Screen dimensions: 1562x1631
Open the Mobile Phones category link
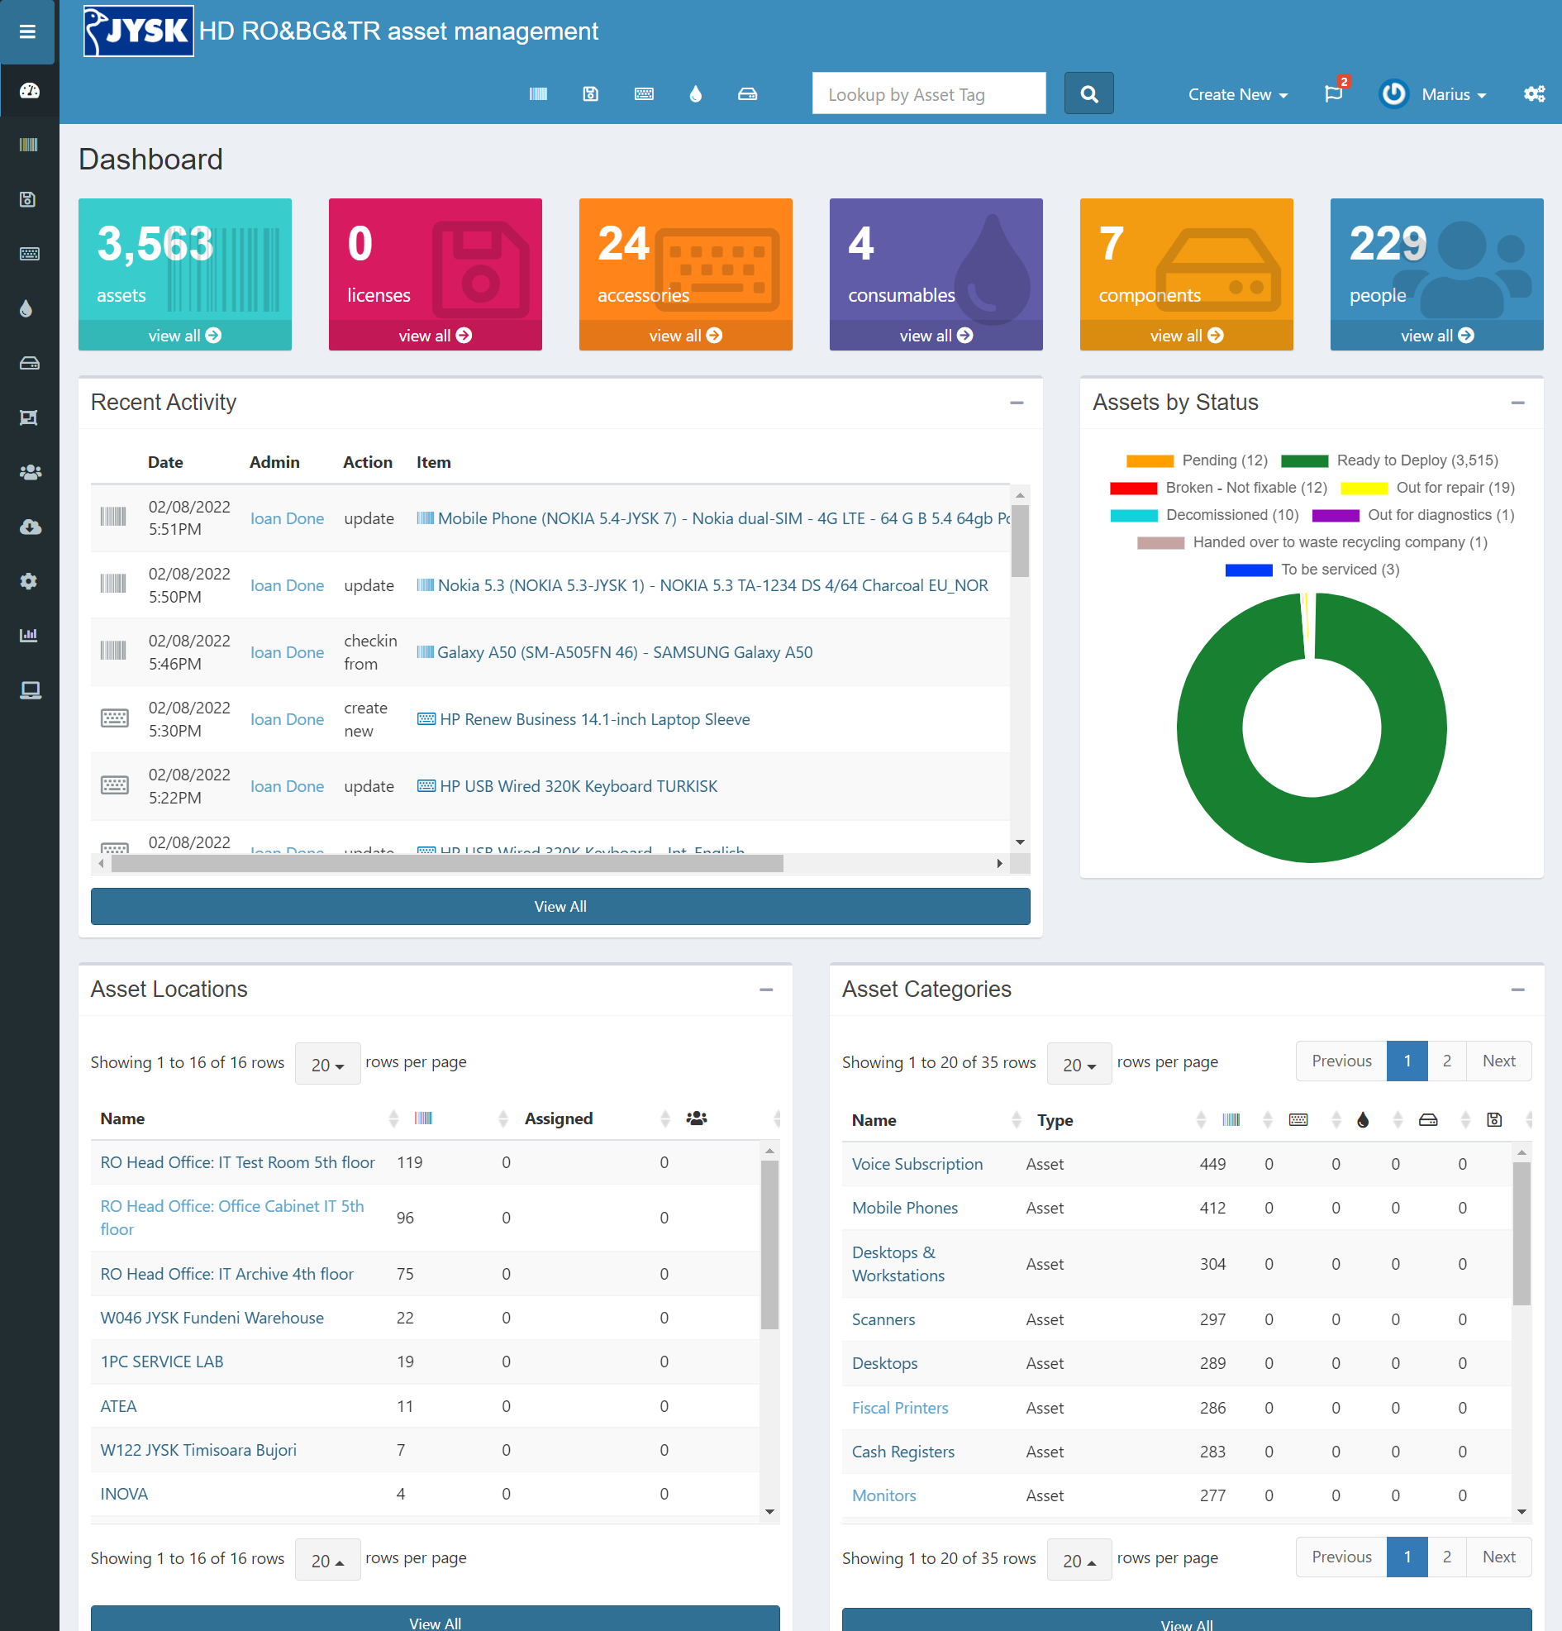[904, 1208]
